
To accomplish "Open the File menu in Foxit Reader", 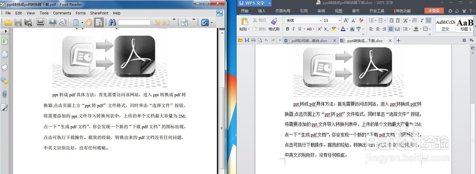I will 8,13.
